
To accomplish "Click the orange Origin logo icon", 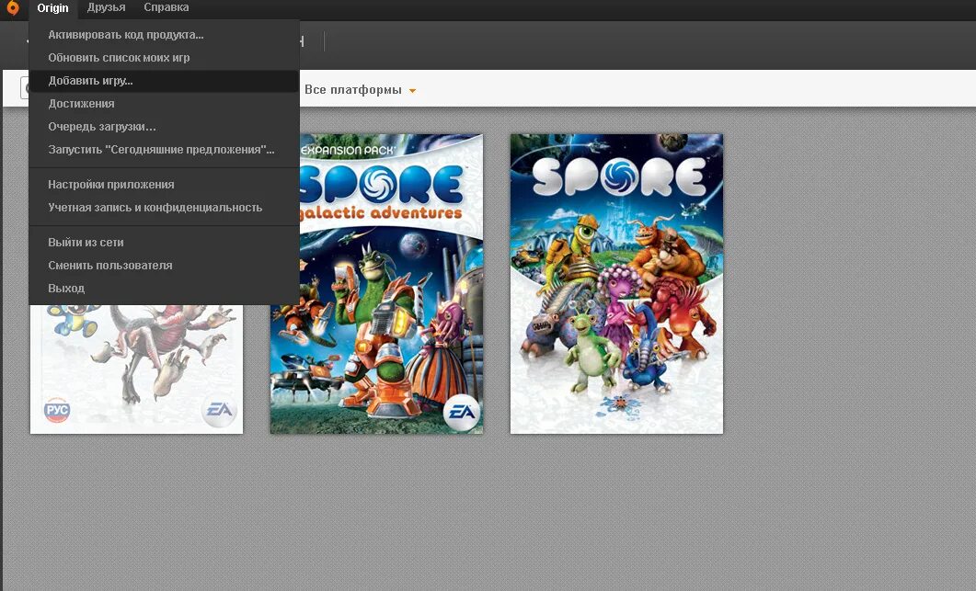I will click(13, 8).
